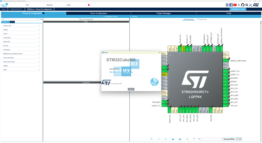Expand the Analog category
262x143 pixels.
click(22, 30)
